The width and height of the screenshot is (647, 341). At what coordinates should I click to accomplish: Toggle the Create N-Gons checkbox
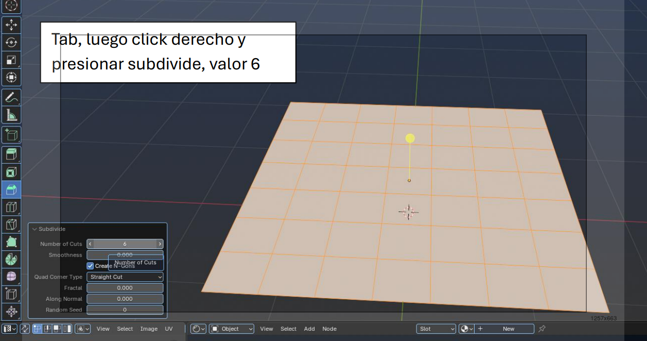click(x=91, y=266)
